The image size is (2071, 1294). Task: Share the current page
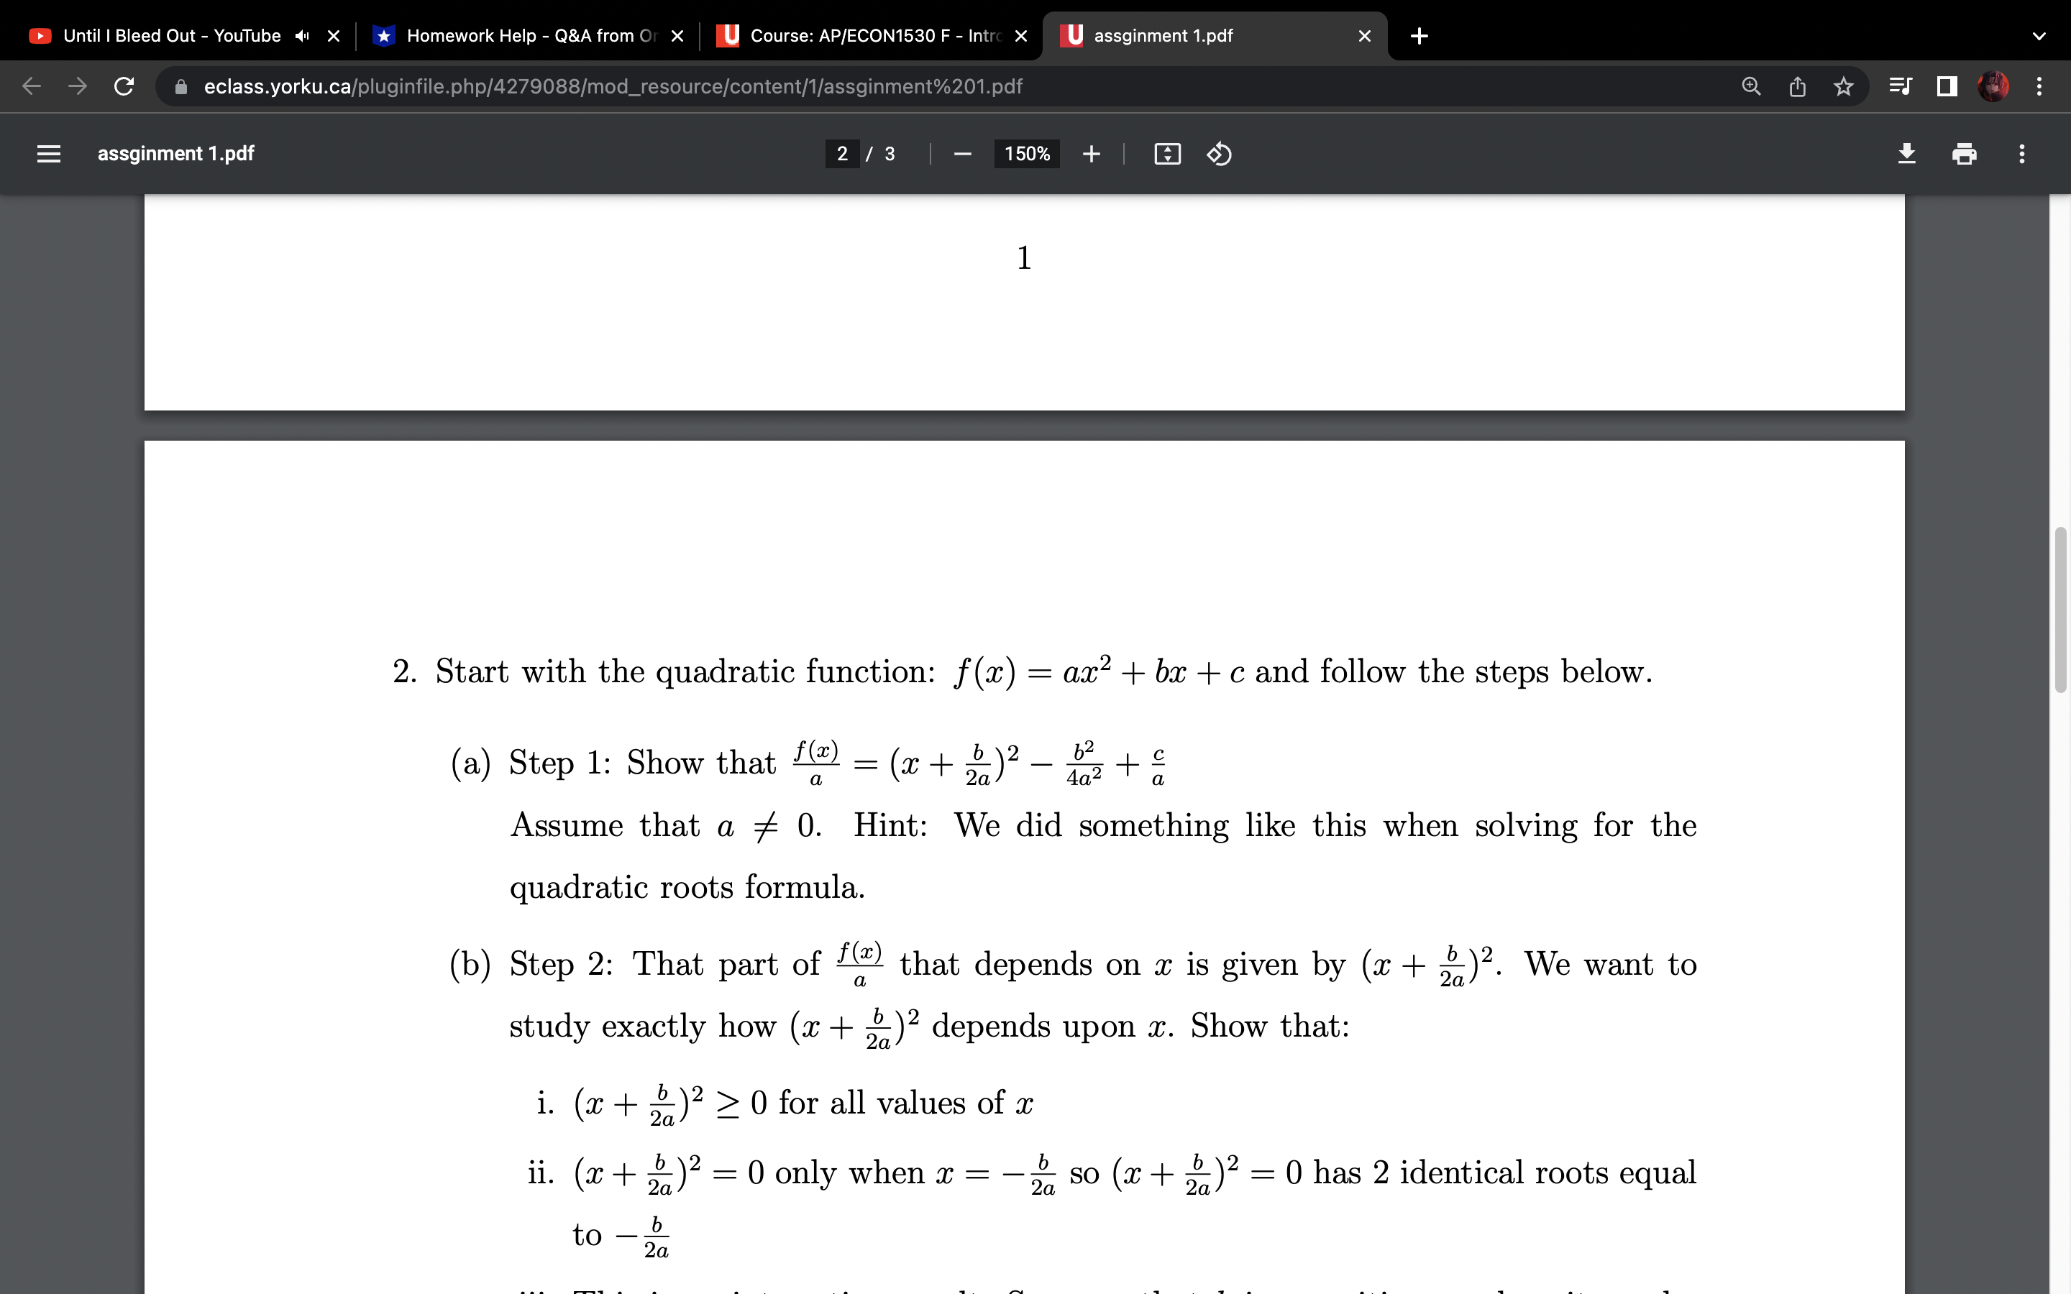(1796, 86)
